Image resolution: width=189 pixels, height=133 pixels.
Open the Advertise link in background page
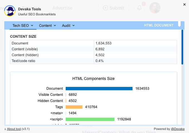click(x=62, y=8)
